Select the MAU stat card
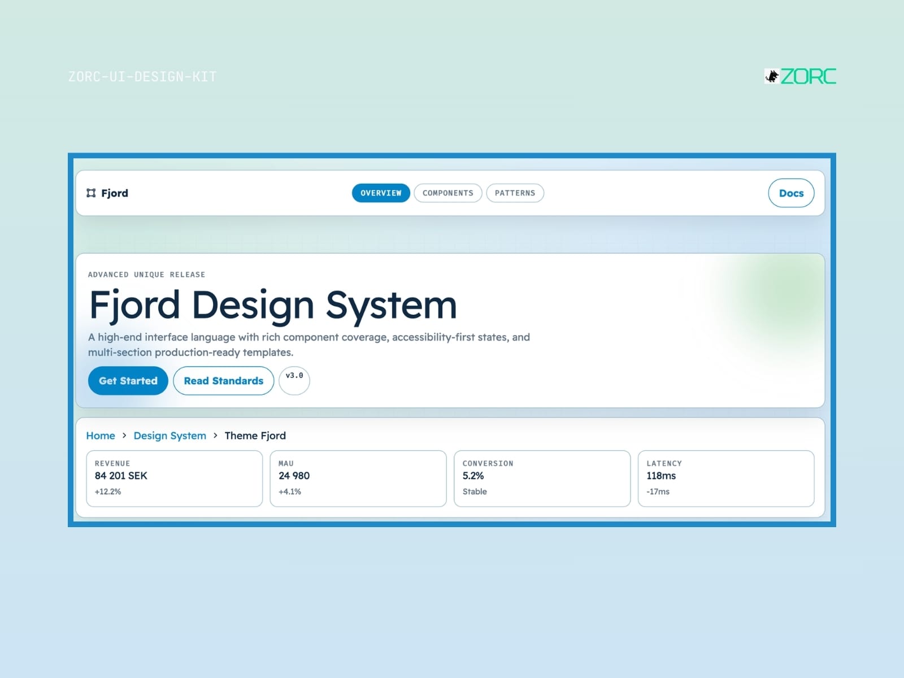 pos(358,479)
